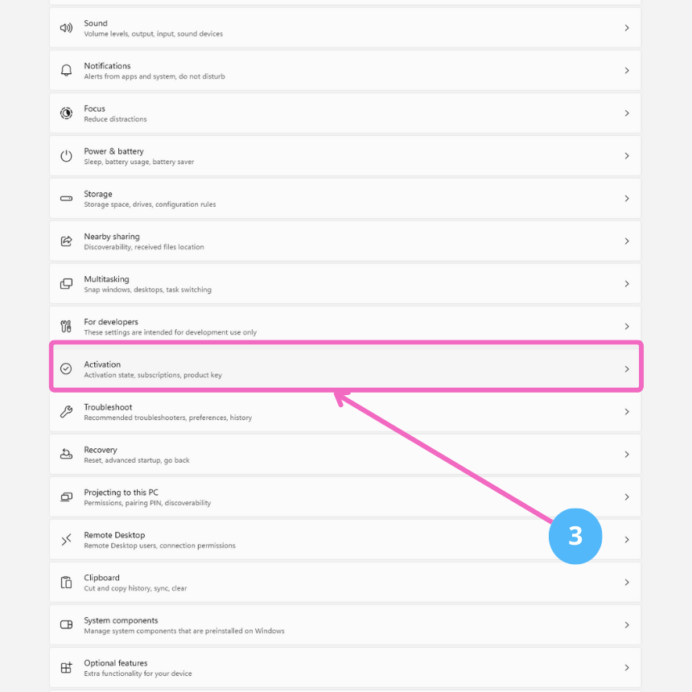Expand System components using its chevron
This screenshot has height=692, width=692.
(627, 625)
